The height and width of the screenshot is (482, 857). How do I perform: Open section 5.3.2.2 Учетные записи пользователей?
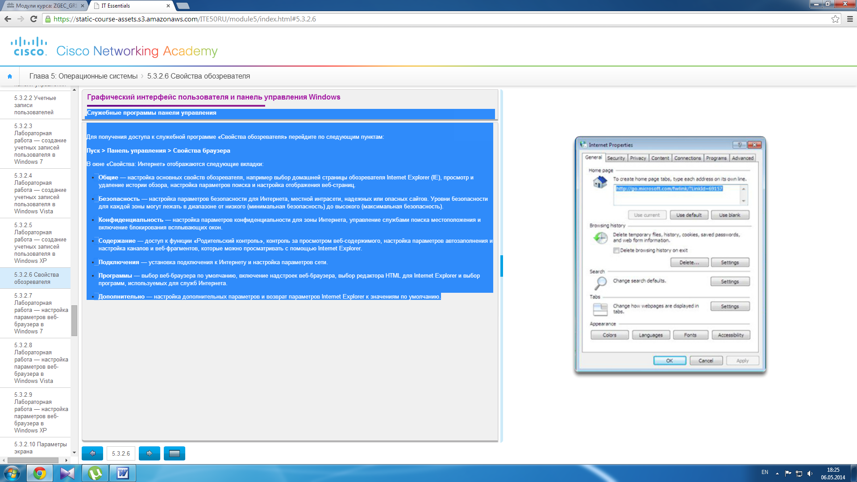[36, 105]
